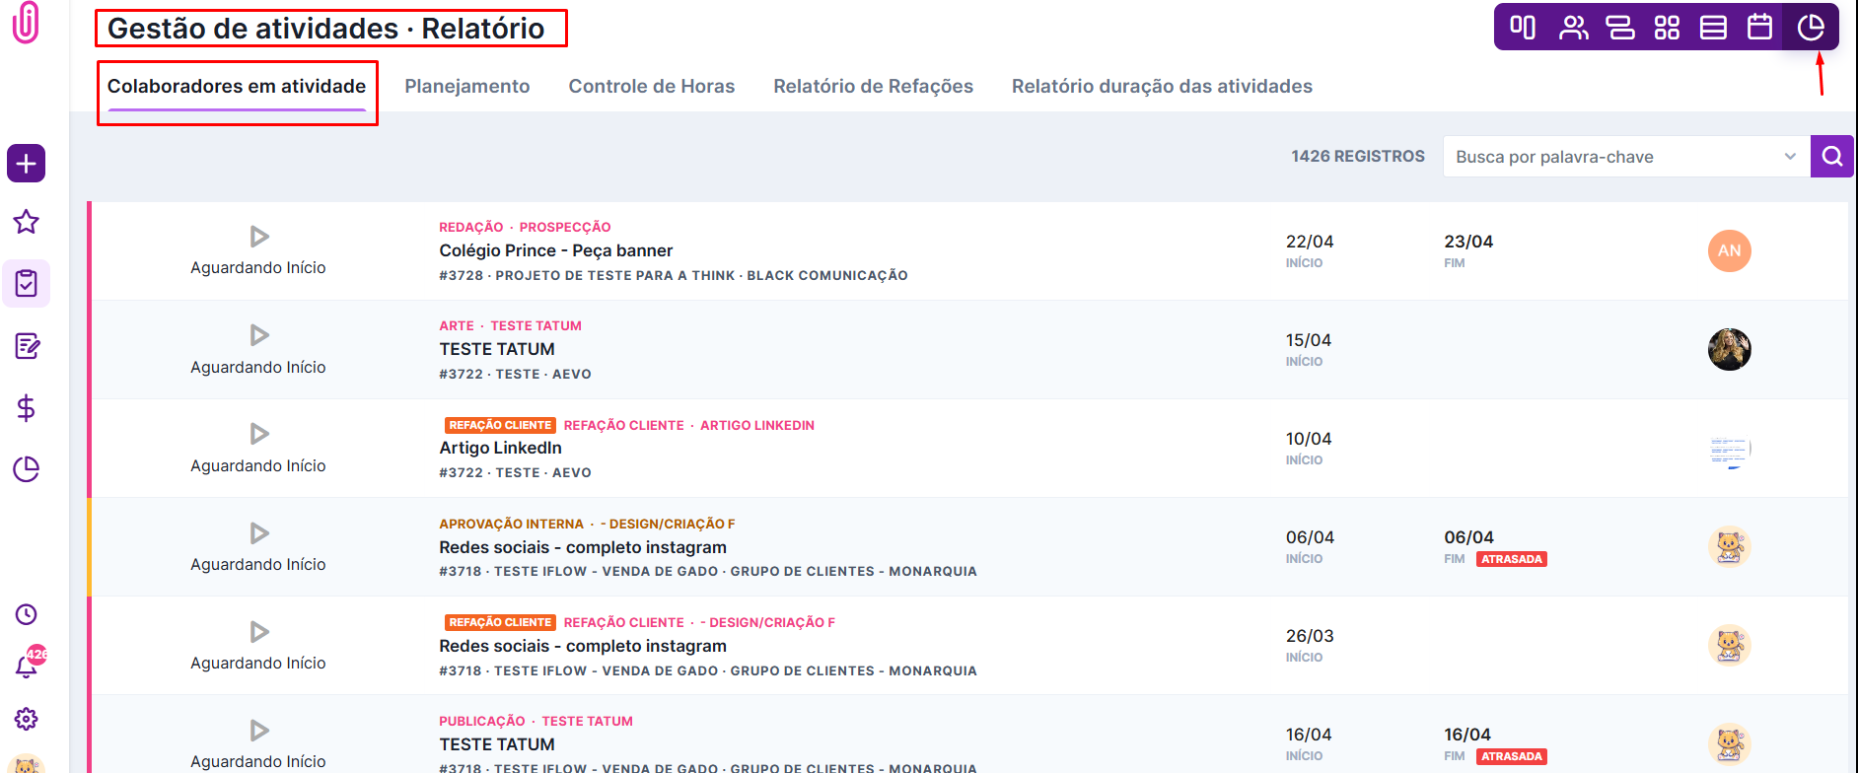Switch to the Planejamento tab
This screenshot has width=1858, height=773.
pos(467,87)
